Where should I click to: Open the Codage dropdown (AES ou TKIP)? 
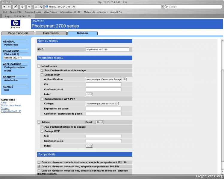[x=102, y=104]
